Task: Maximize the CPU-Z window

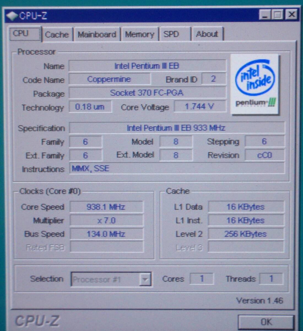Action: click(x=277, y=15)
